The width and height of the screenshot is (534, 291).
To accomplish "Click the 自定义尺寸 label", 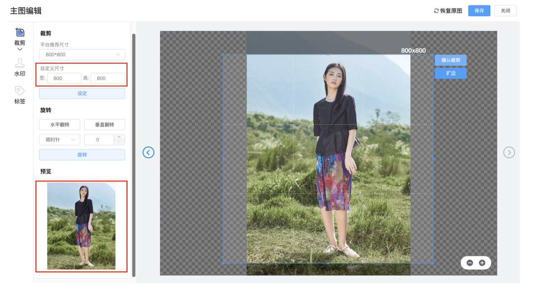I will point(52,68).
